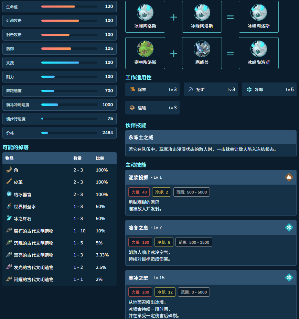This screenshot has width=299, height=319.
Task: Click the 腐朽的古代文明遗物 item icon
Action: tap(9, 230)
